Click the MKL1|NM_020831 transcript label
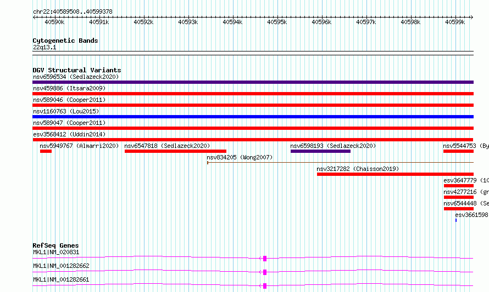The width and height of the screenshot is (489, 292). point(56,252)
